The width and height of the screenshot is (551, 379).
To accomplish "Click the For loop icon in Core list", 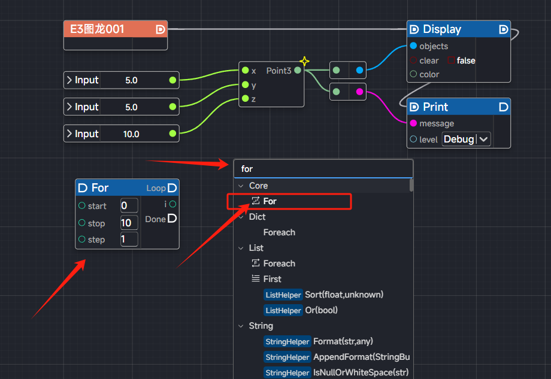I will click(x=256, y=201).
